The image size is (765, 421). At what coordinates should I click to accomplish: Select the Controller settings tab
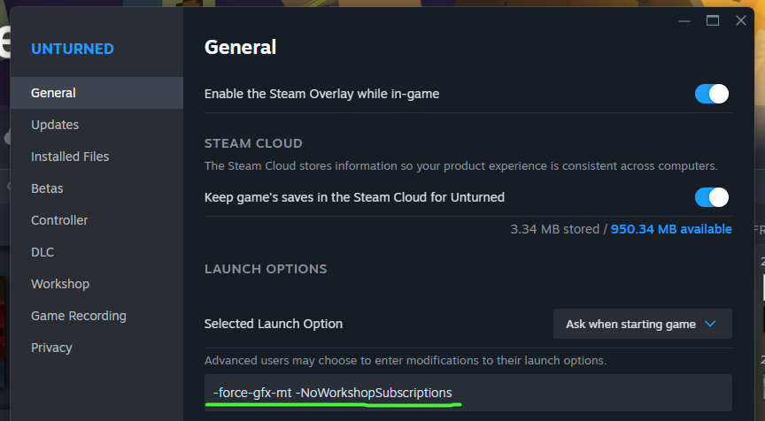59,220
